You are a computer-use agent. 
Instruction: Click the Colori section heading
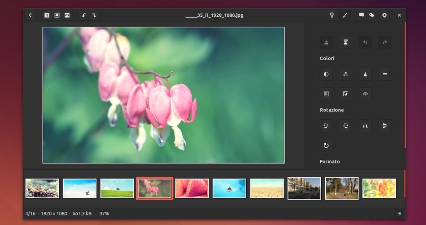click(327, 58)
